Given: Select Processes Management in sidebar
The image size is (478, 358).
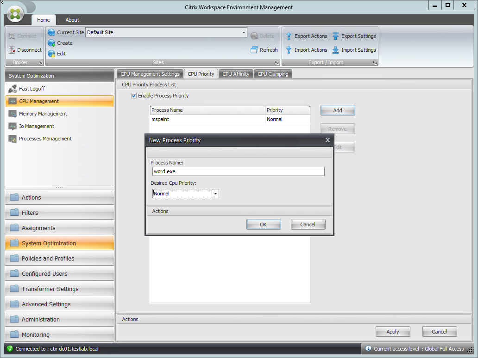Looking at the screenshot, I should tap(59, 139).
